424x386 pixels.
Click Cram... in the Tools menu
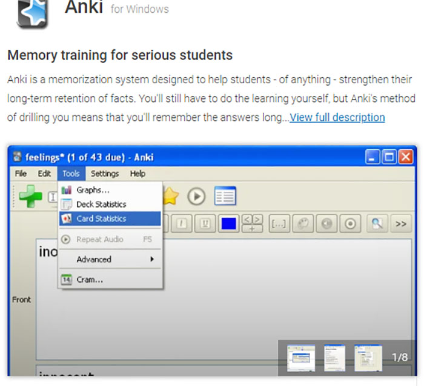pos(90,280)
